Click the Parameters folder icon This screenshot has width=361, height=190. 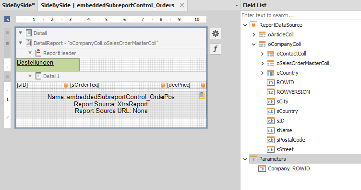253,159
